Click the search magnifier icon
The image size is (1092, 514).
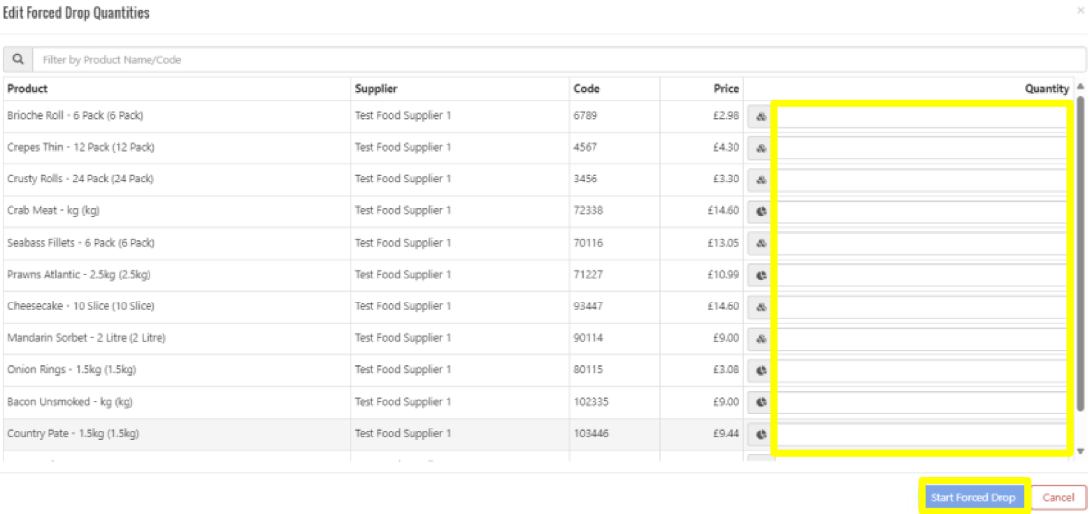pos(18,60)
